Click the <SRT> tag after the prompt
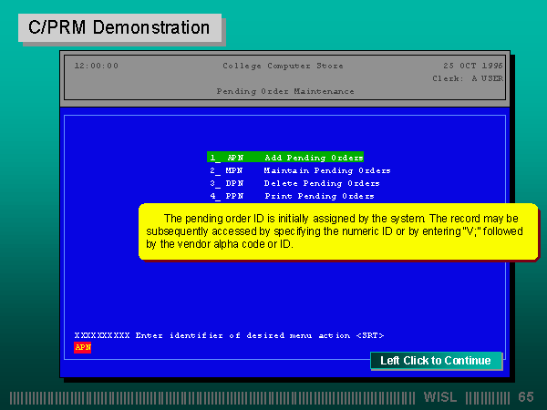Viewport: 547px width, 410px height. pyautogui.click(x=369, y=335)
